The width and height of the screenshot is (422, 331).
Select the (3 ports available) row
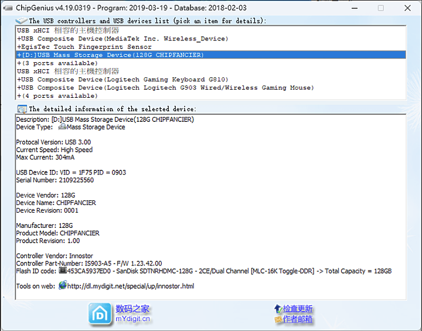(x=211, y=63)
